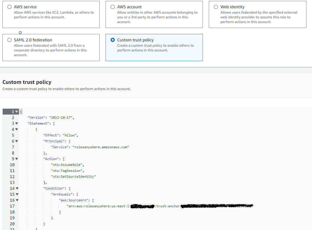Select the Web identity role type
This screenshot has width=312, height=230.
click(x=216, y=6)
